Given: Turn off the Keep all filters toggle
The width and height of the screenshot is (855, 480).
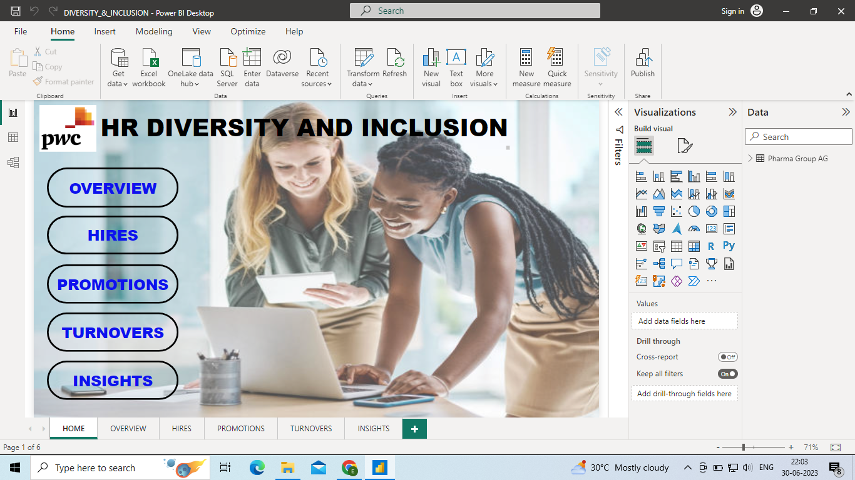Looking at the screenshot, I should 728,373.
